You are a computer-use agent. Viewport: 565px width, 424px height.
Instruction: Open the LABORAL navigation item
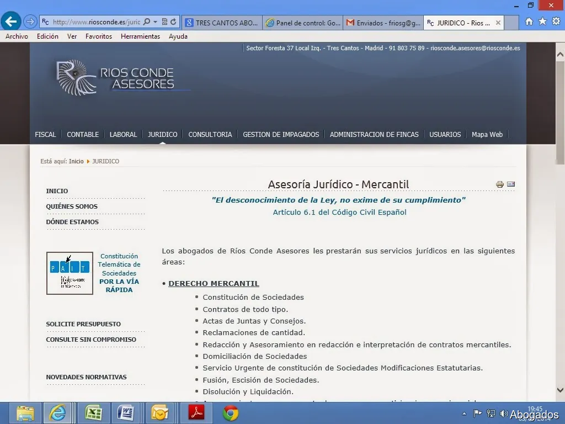point(123,134)
